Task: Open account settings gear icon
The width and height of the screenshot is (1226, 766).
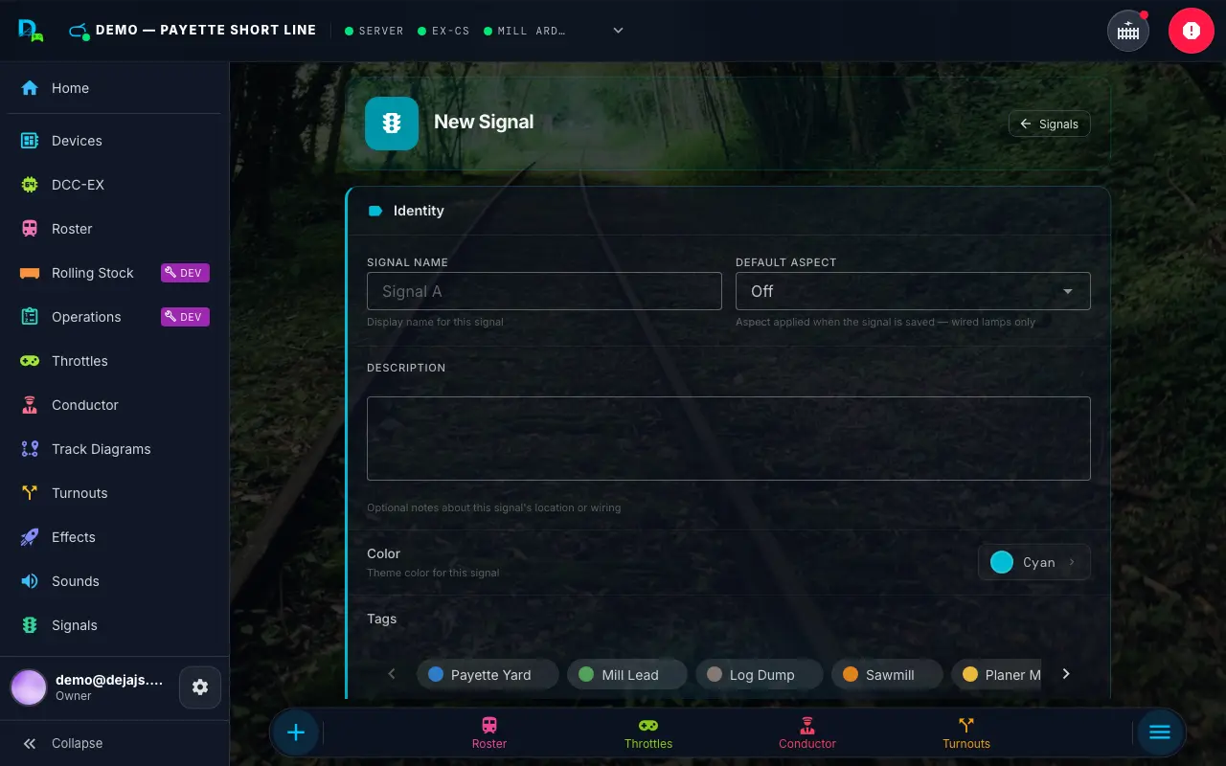Action: [200, 687]
